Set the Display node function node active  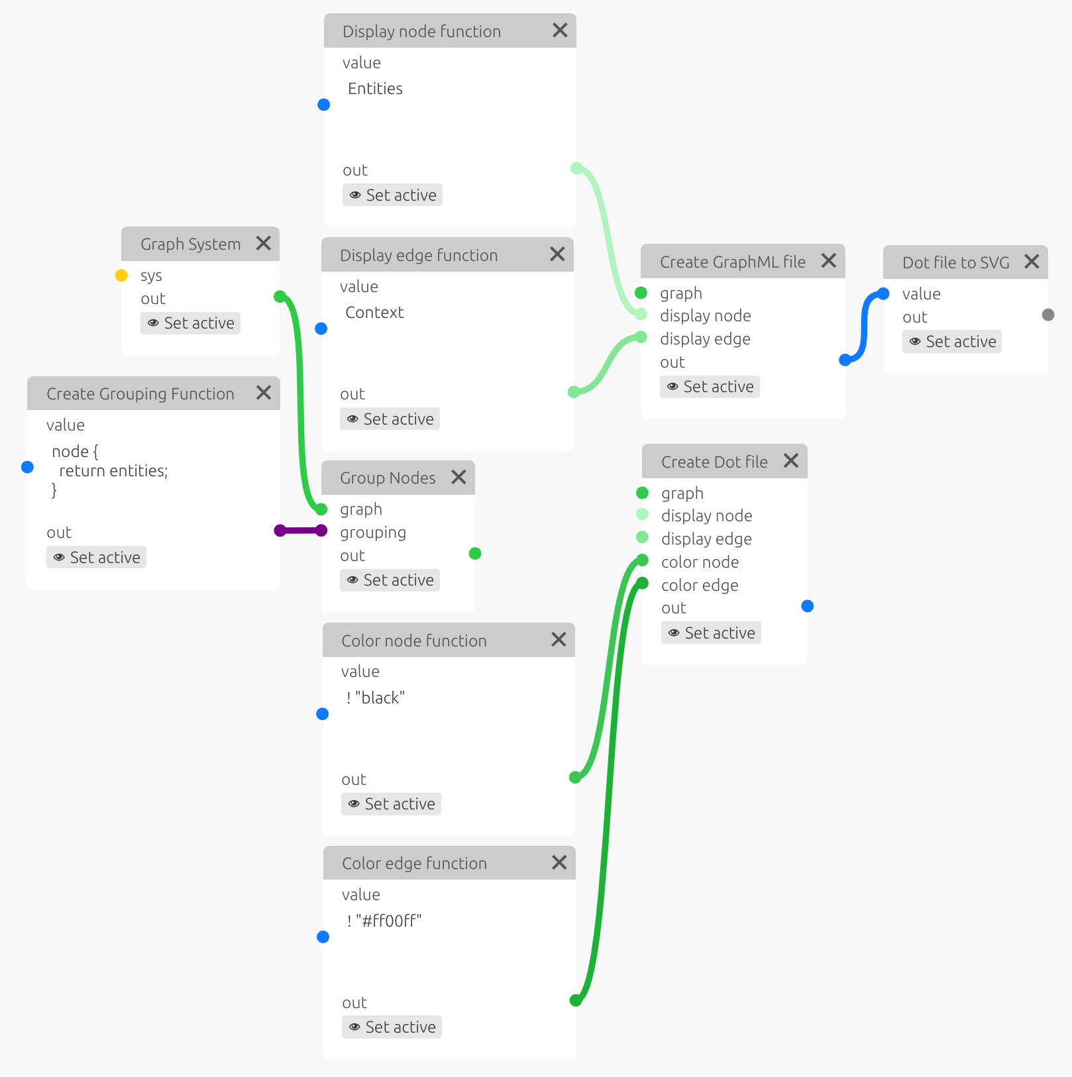coord(392,195)
